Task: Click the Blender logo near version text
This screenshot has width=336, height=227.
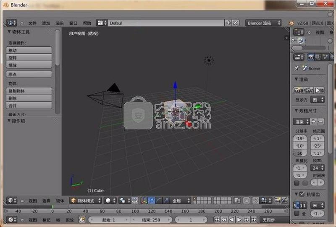Action: (x=291, y=23)
